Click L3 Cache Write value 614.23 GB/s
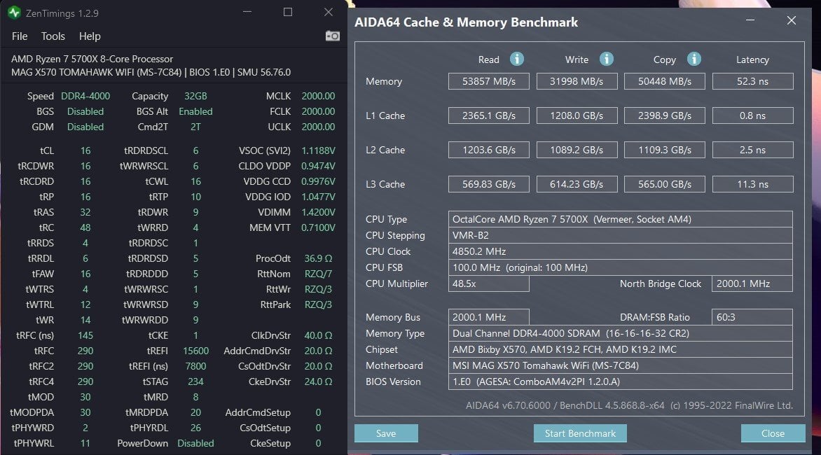 (x=577, y=184)
